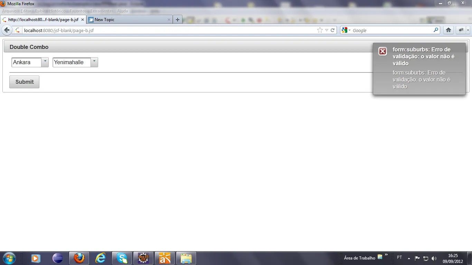Click the red X error icon in the notification
The width and height of the screenshot is (472, 265).
point(383,51)
